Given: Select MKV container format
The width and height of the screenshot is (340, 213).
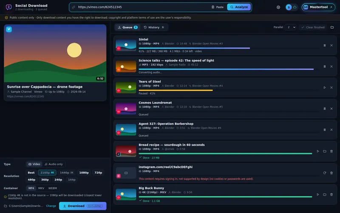Looking at the screenshot, I should (x=41, y=188).
